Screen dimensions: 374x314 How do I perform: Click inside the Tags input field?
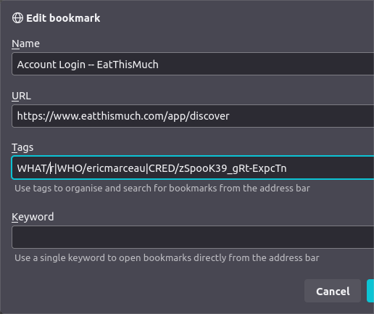click(x=193, y=168)
